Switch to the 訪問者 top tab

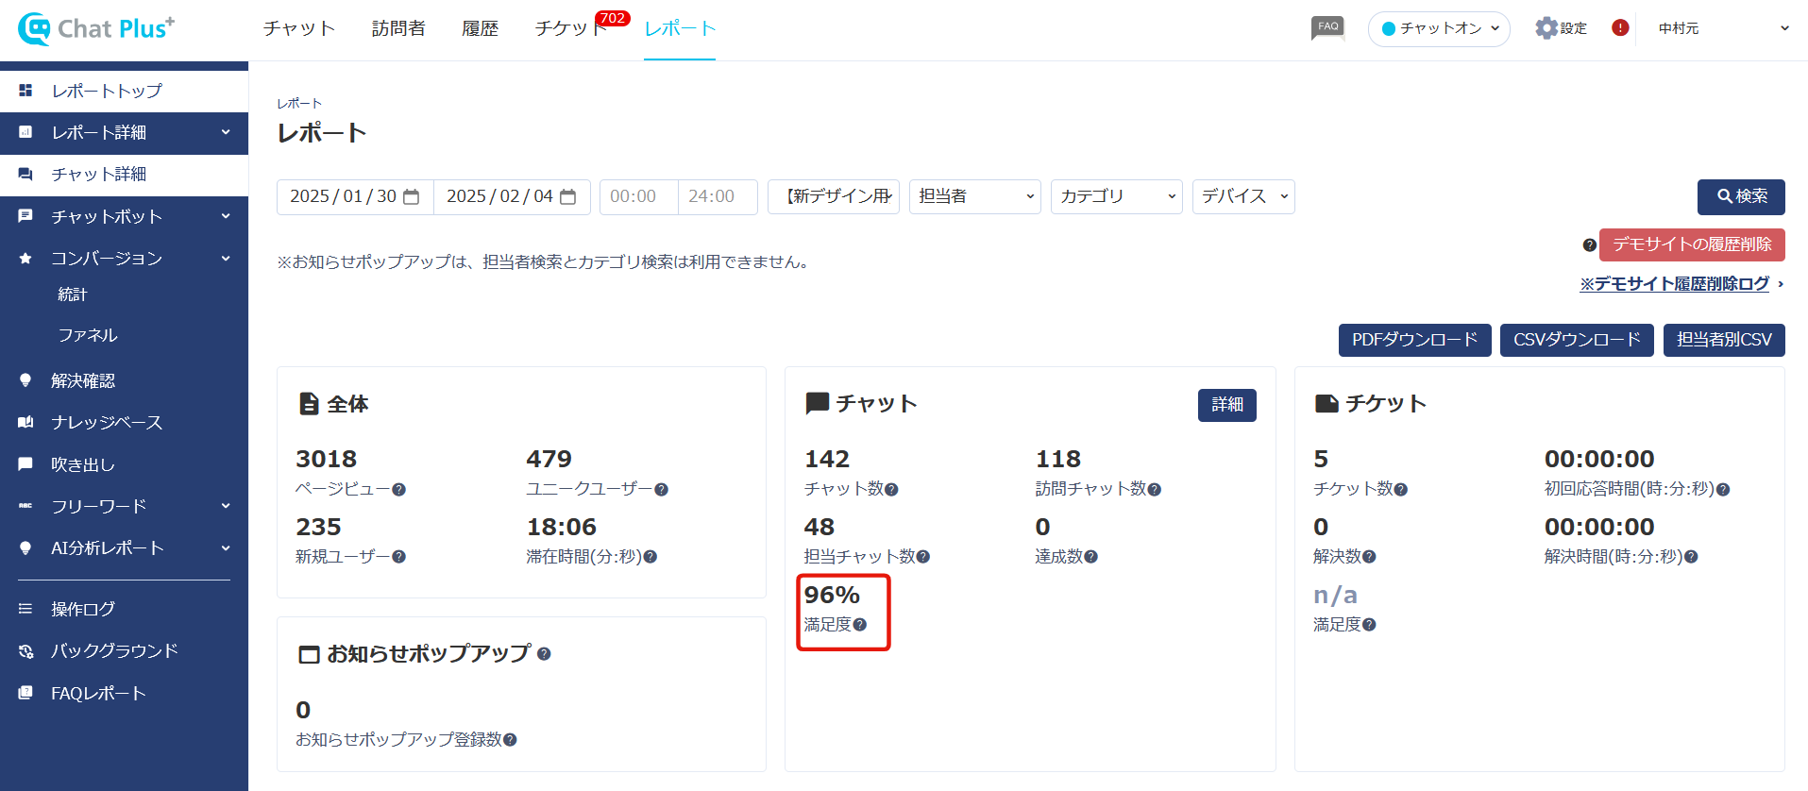398,28
